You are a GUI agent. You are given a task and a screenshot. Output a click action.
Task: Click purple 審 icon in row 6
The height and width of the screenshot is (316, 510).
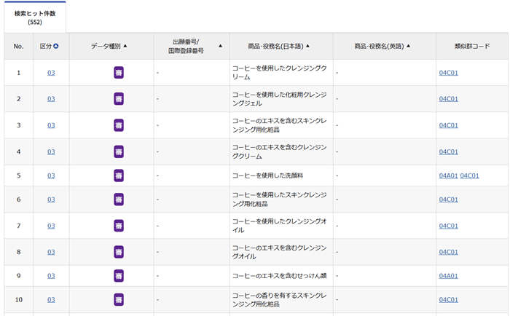tap(119, 200)
